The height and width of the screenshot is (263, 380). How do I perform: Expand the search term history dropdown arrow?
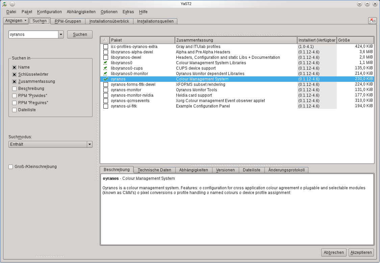point(61,34)
